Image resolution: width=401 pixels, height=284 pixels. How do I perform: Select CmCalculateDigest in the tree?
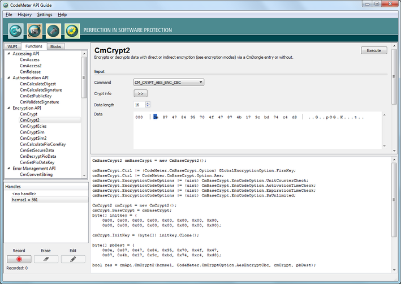point(38,84)
